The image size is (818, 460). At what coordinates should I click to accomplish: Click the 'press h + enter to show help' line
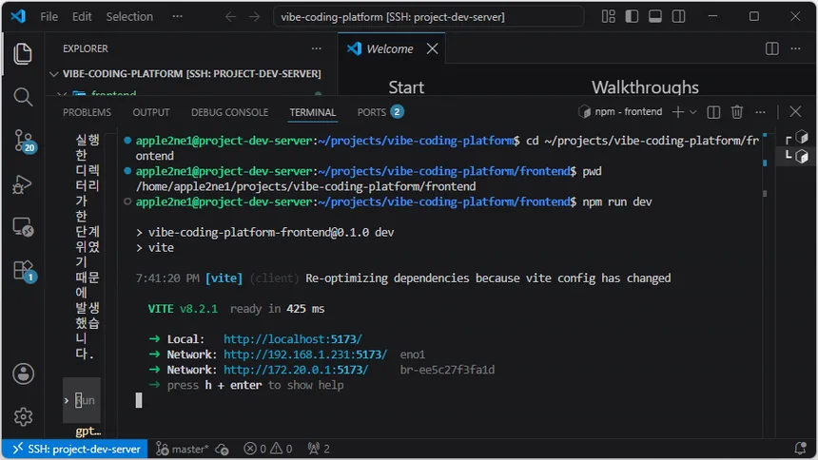click(255, 386)
